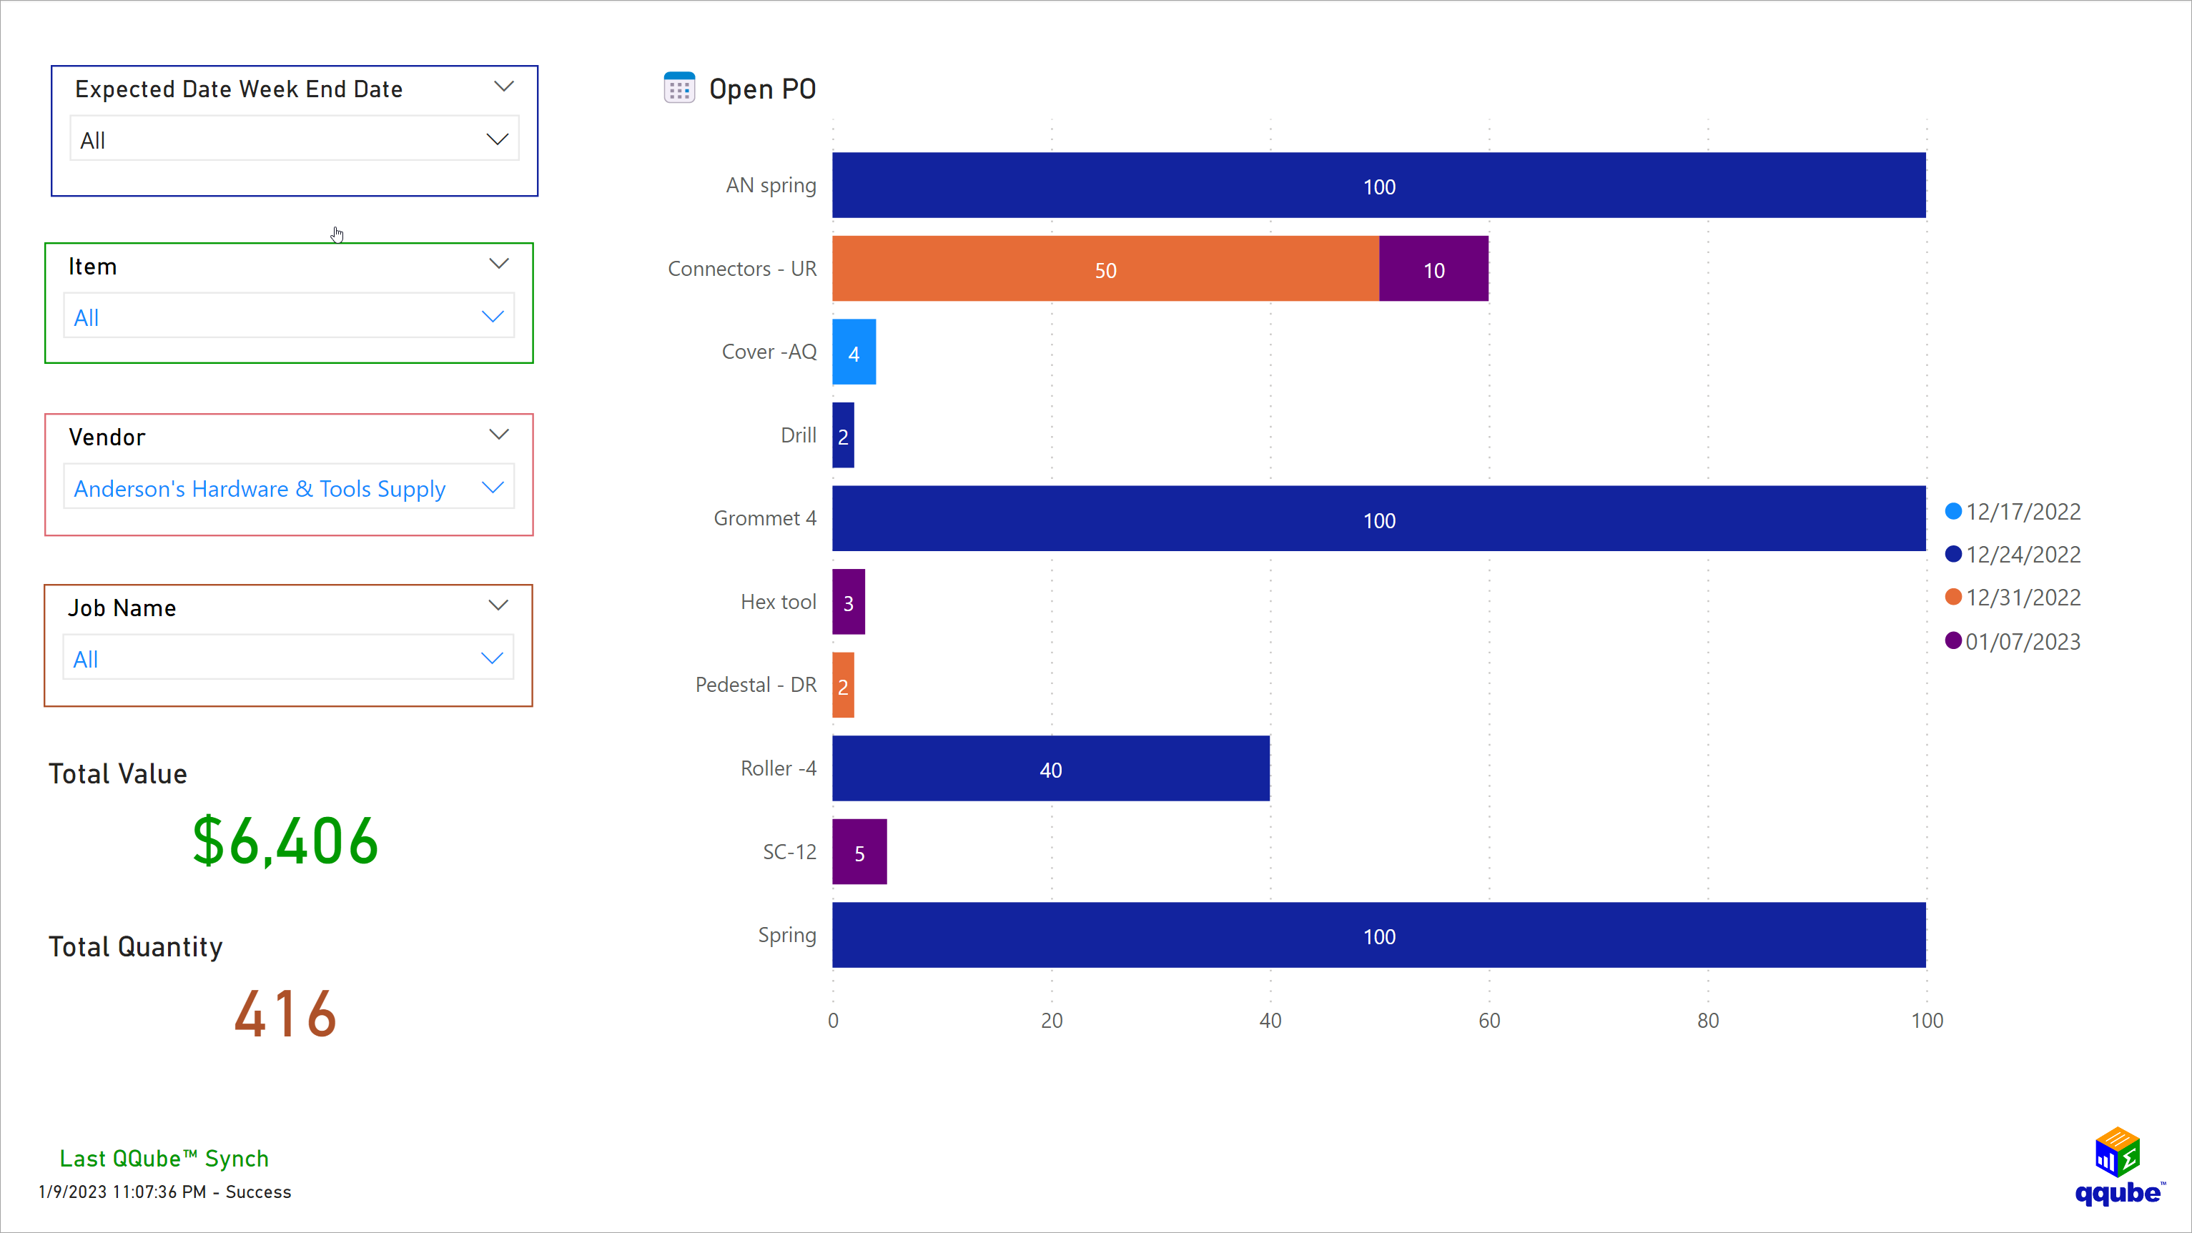Select the 01/07/2023 legend dot
The width and height of the screenshot is (2192, 1233).
tap(1953, 642)
